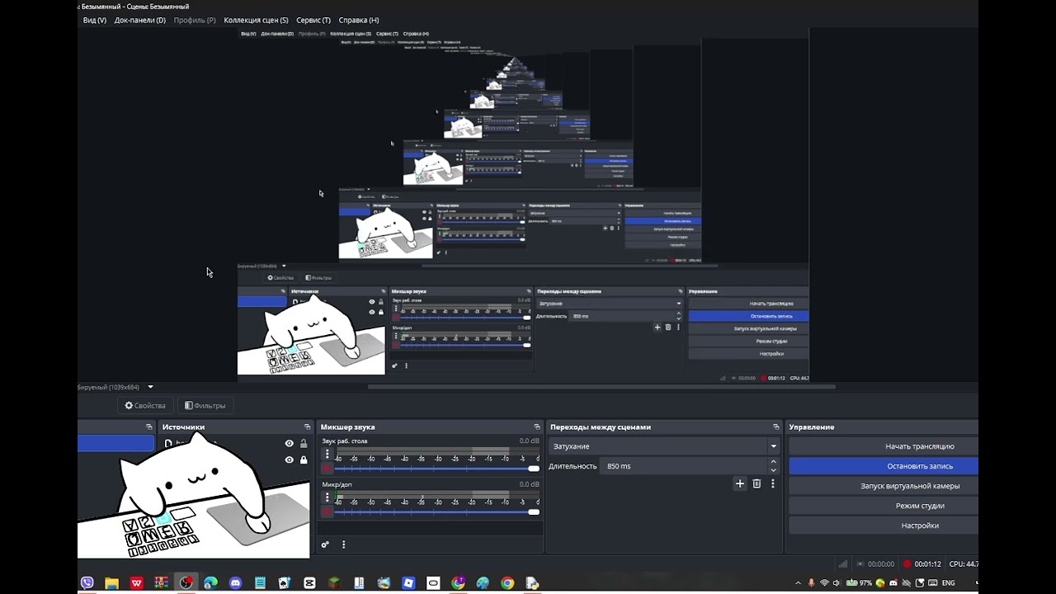Toggle the lock on the first source
The image size is (1056, 594).
tap(304, 444)
